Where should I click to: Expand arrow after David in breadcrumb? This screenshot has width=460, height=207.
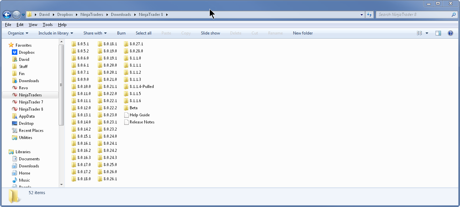53,15
